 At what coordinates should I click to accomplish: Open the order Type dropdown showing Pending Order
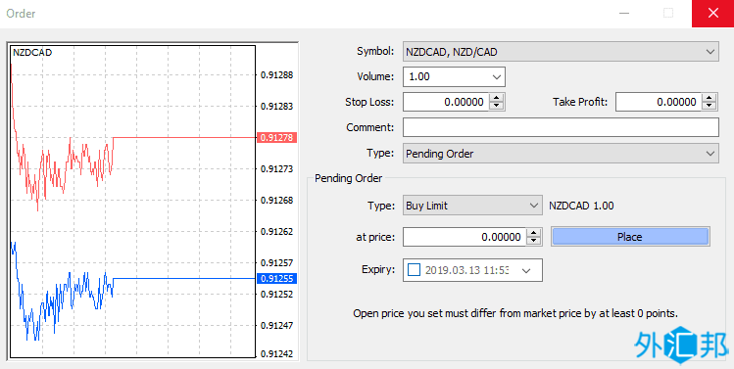[561, 154]
